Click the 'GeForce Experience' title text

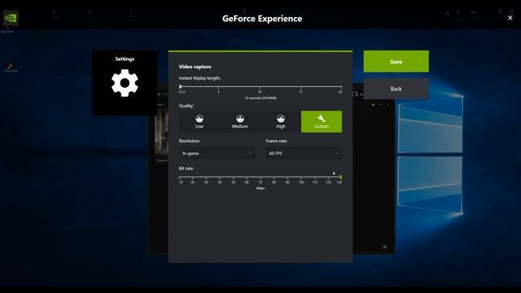point(262,19)
